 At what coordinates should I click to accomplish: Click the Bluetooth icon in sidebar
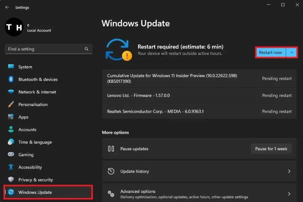(x=11, y=79)
